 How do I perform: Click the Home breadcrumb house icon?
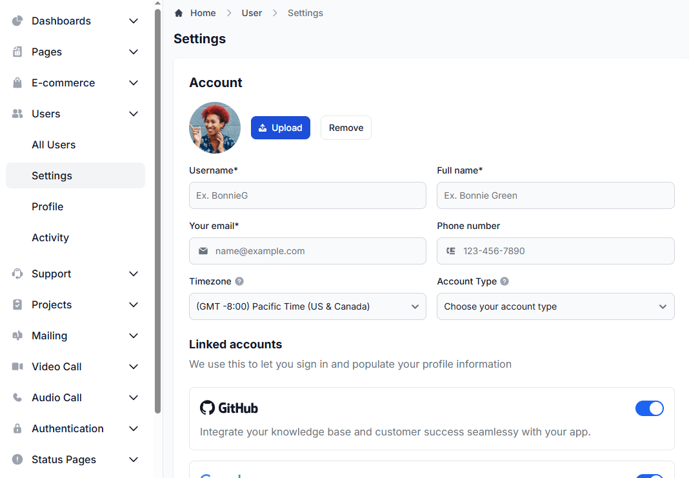[179, 12]
